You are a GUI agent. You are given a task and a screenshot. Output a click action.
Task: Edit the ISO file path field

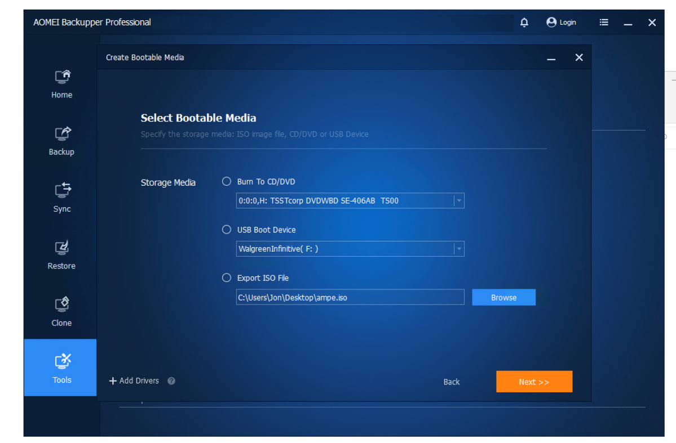pyautogui.click(x=350, y=297)
